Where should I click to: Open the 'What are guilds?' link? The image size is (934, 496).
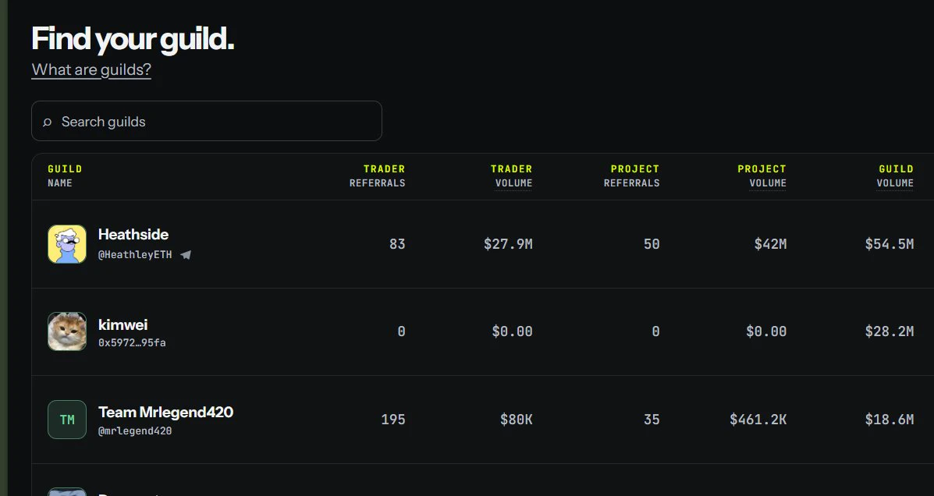click(91, 69)
